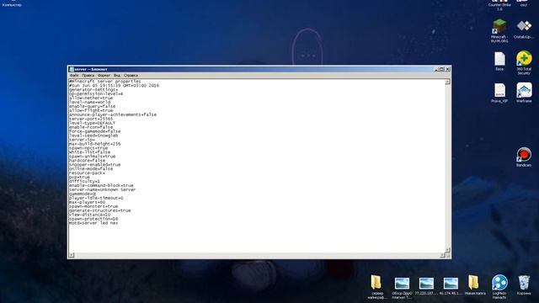
Task: Click the Notepad icon in the title bar
Action: click(72, 69)
